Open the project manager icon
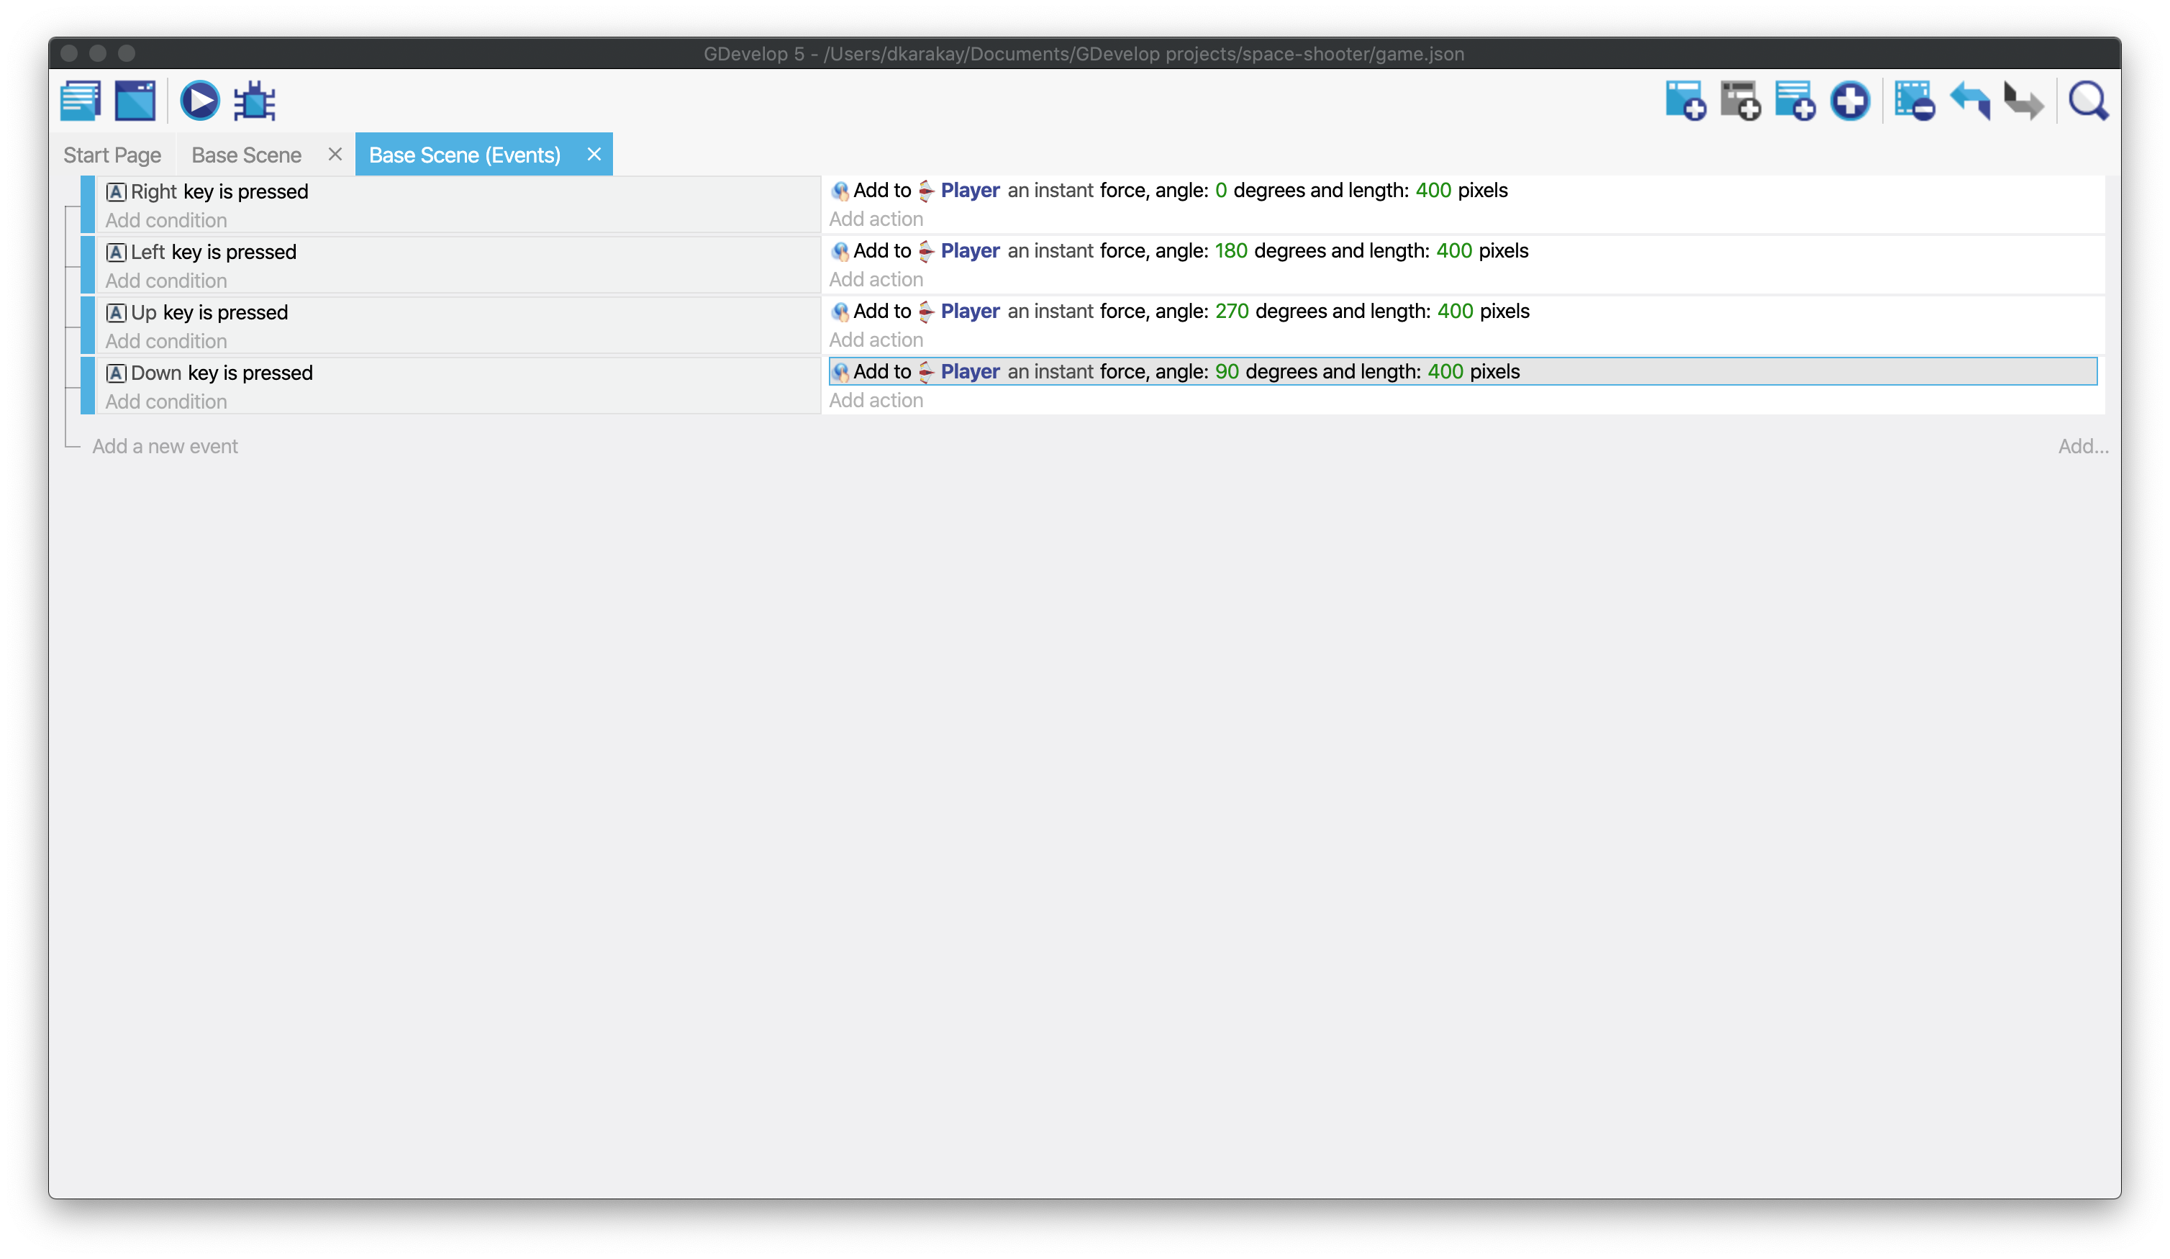Viewport: 2170px width, 1259px height. (x=81, y=101)
